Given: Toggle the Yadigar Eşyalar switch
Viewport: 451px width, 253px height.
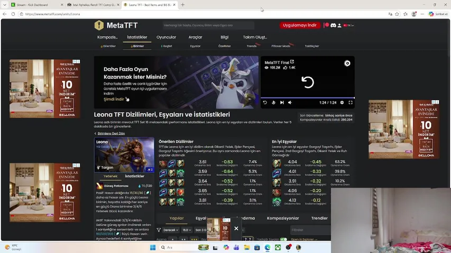Looking at the screenshot, I should click(x=283, y=239).
